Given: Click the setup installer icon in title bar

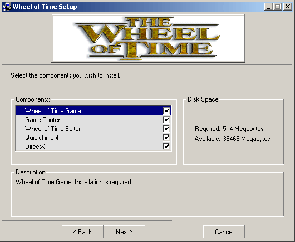Looking at the screenshot, I should coord(7,7).
